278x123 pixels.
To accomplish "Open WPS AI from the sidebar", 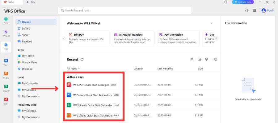I will point(6,33).
